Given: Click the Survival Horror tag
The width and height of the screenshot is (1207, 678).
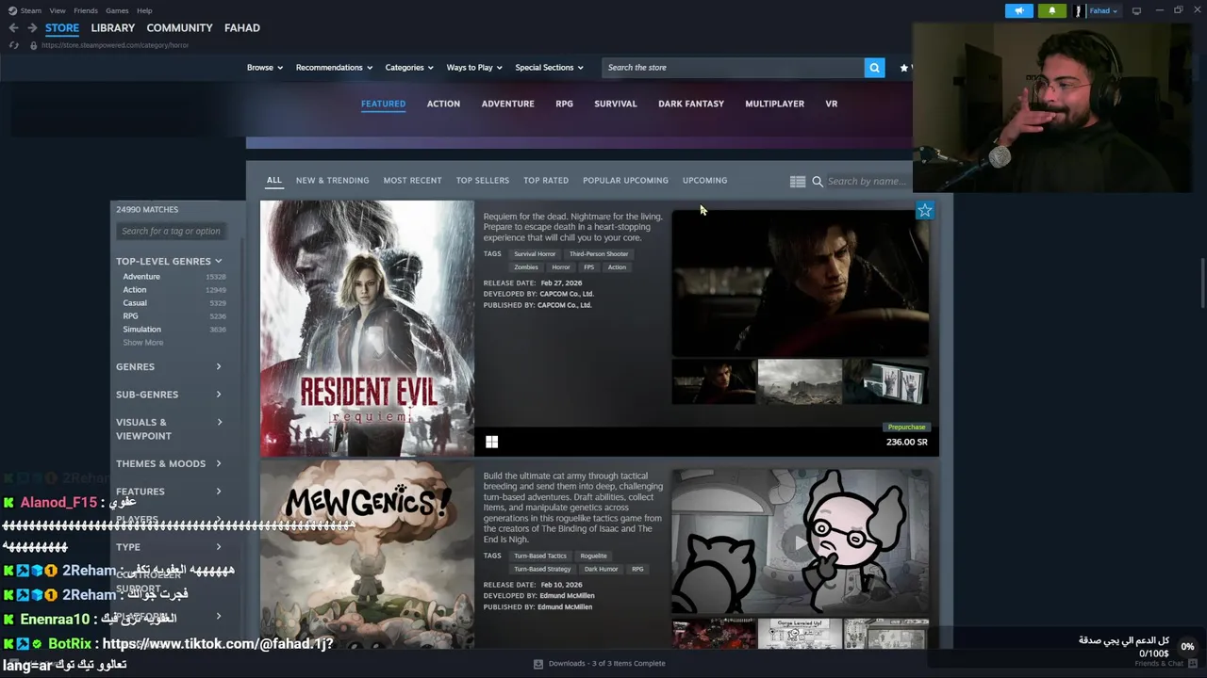Looking at the screenshot, I should pos(535,254).
